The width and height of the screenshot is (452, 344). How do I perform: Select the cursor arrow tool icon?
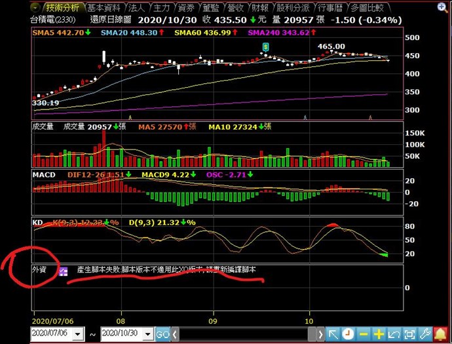click(x=333, y=334)
